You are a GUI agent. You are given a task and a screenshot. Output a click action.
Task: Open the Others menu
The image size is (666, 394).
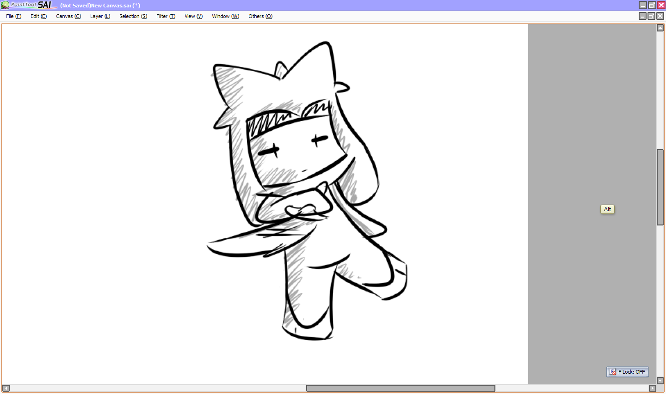[x=260, y=16]
